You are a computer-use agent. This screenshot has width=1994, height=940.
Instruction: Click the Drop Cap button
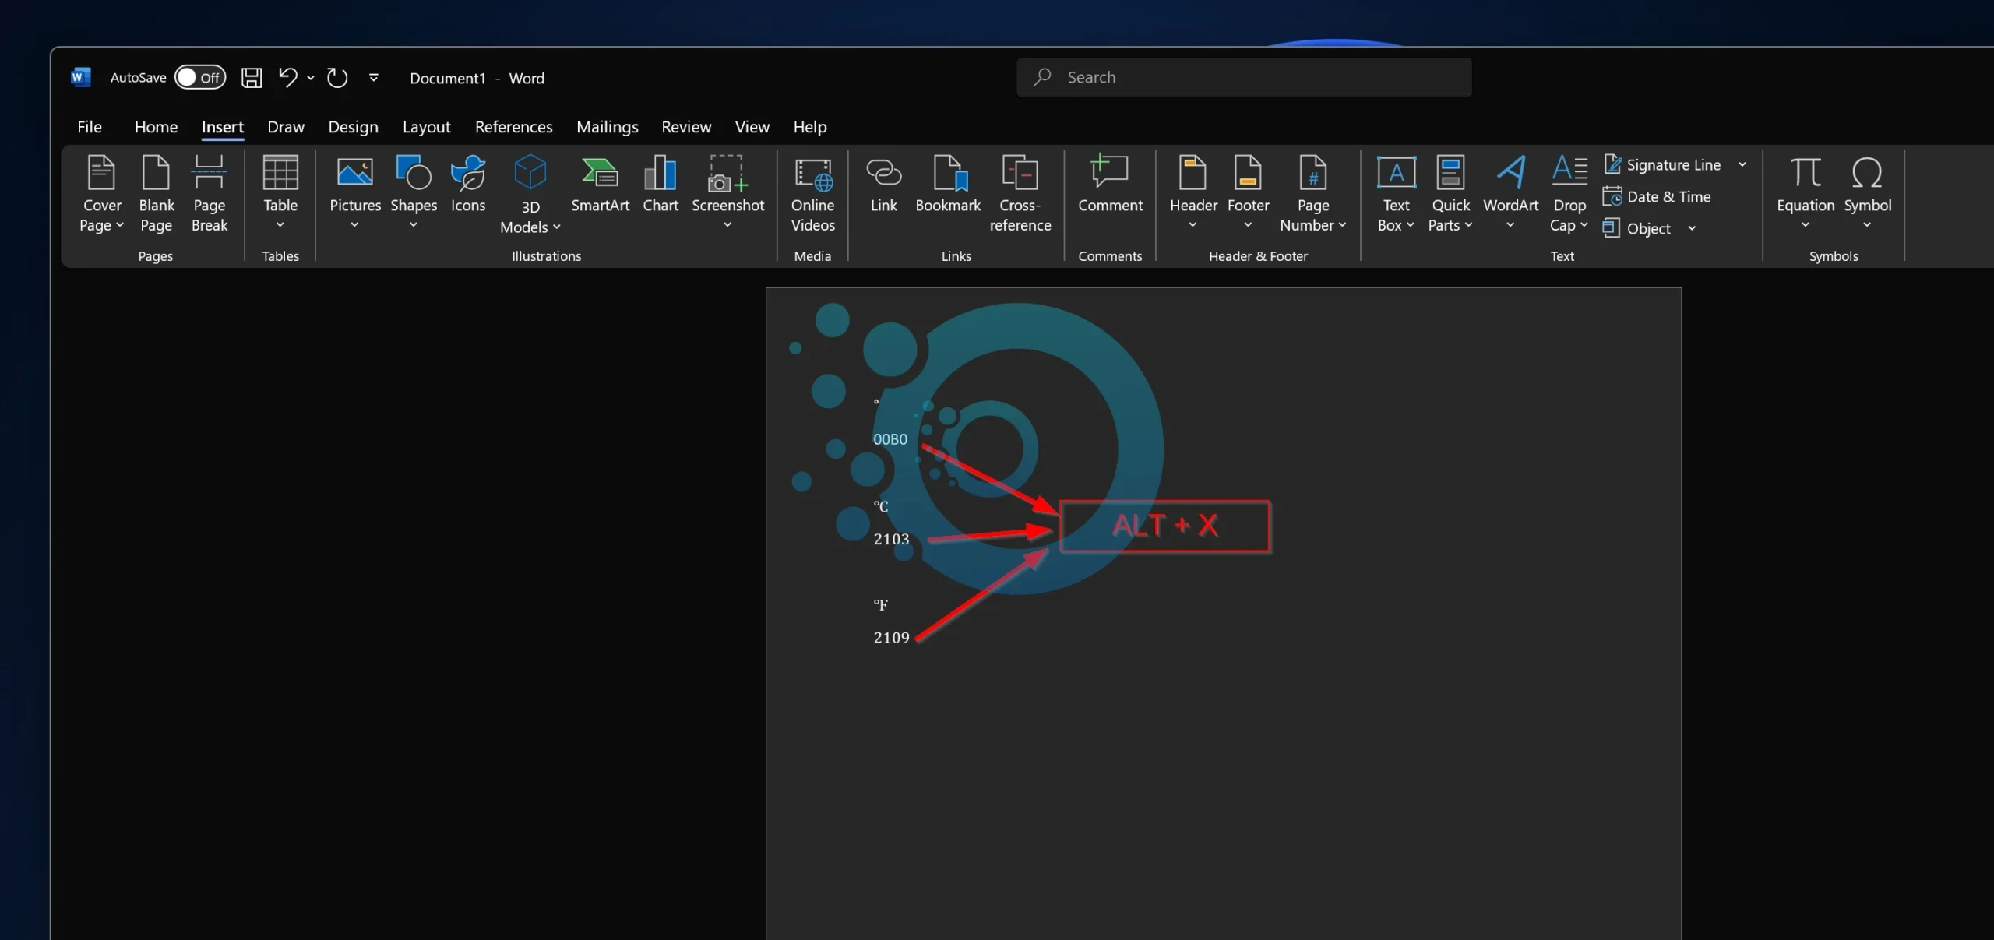1569,193
